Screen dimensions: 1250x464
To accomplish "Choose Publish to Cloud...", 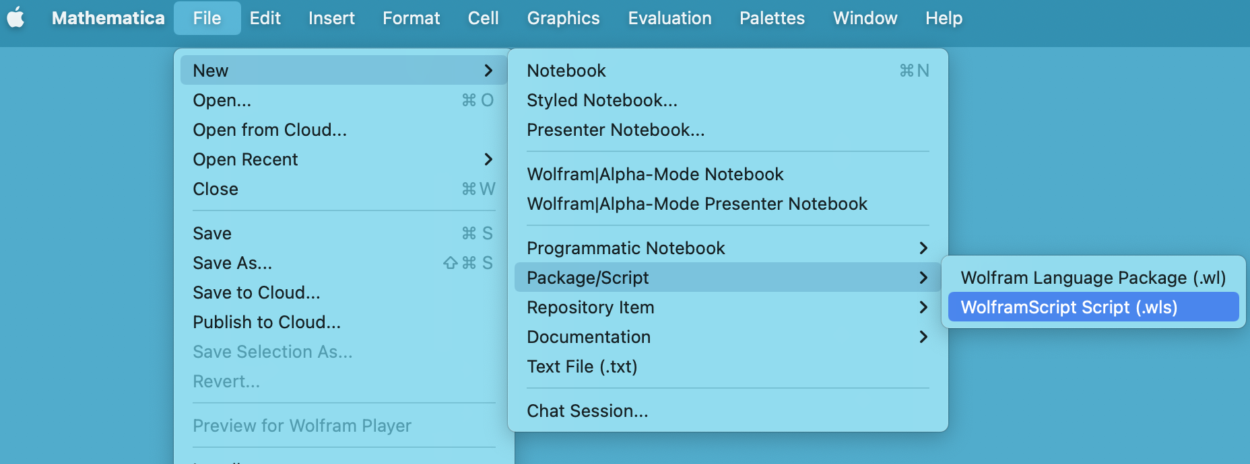I will coord(343,321).
